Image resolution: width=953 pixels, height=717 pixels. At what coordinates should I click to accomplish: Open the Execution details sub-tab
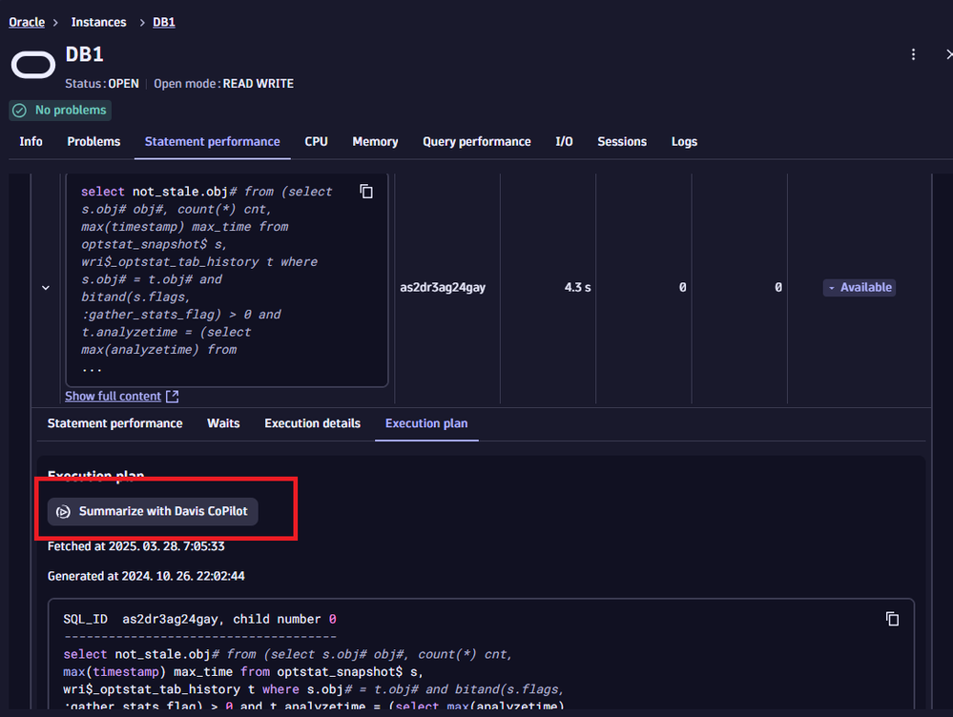tap(312, 423)
